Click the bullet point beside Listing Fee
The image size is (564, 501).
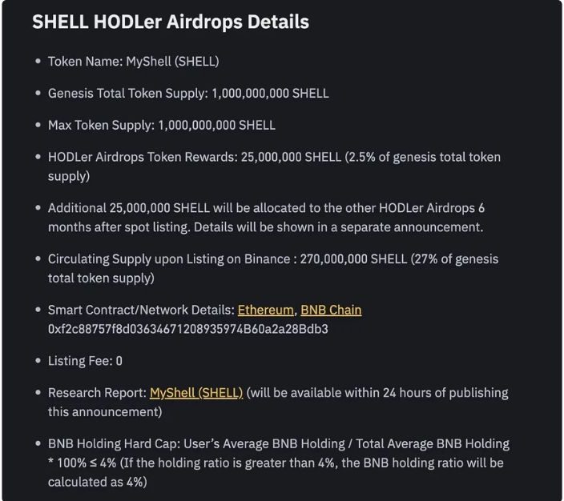click(x=38, y=361)
